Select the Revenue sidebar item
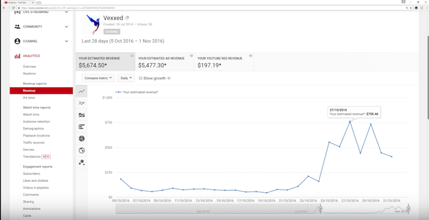The image size is (429, 220). click(x=41, y=90)
